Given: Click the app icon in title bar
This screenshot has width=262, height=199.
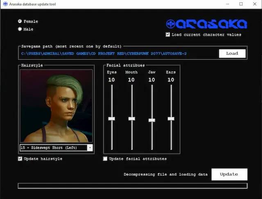Looking at the screenshot, I should [x=5, y=4].
